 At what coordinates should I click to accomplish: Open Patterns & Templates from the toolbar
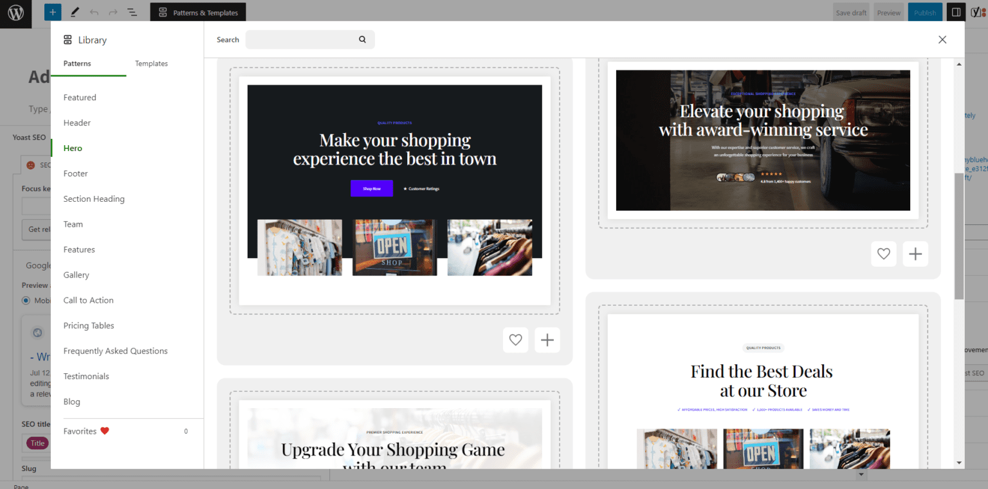(x=198, y=12)
